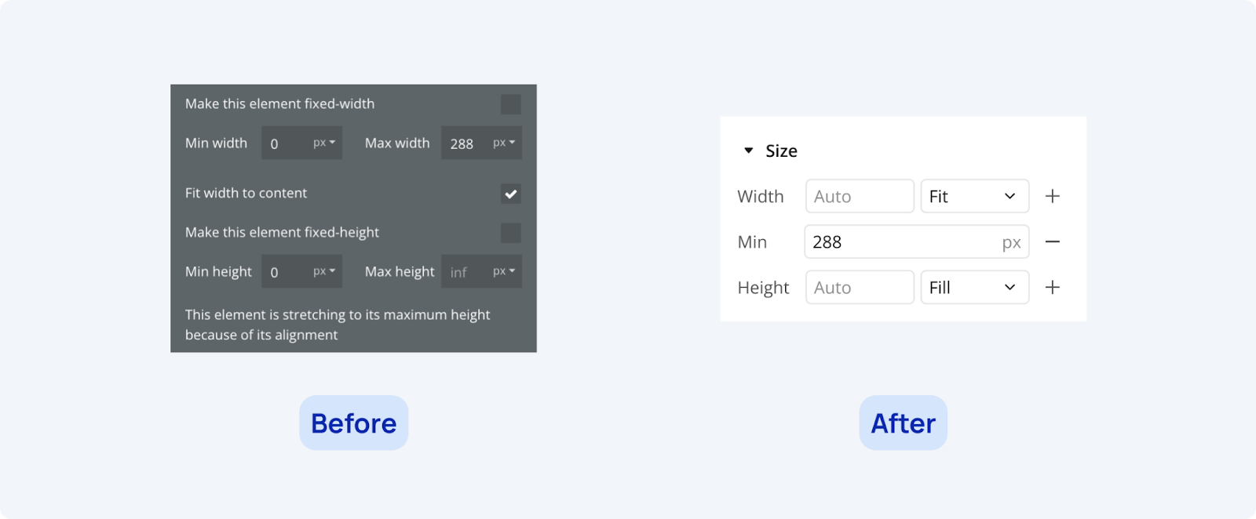Check Make this element fixed-height
The image size is (1256, 519).
(511, 233)
